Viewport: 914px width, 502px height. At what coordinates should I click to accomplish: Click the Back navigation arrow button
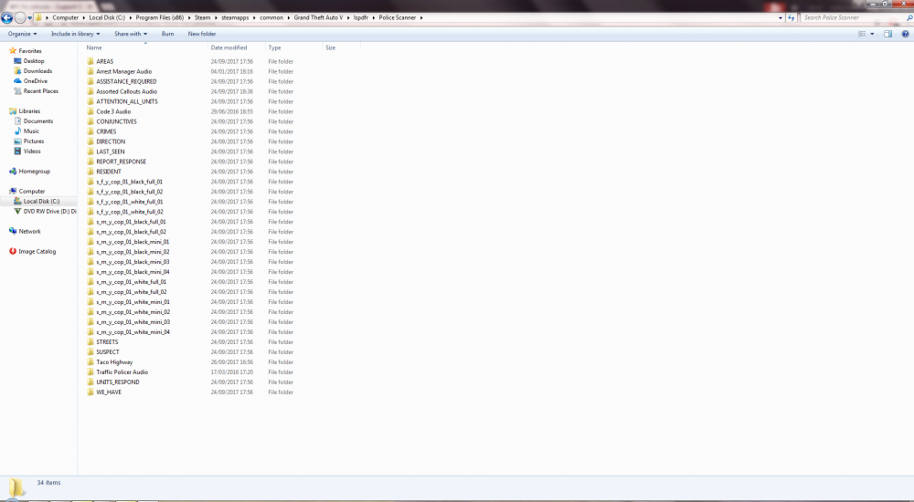coord(7,17)
